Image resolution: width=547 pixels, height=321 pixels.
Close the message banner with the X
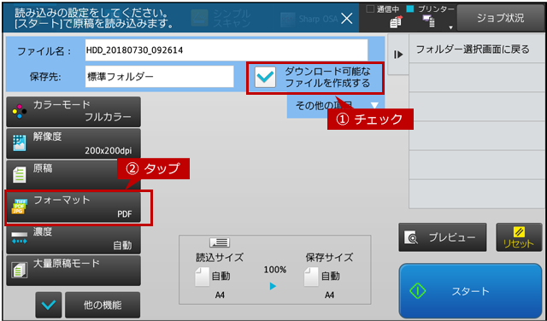pyautogui.click(x=346, y=19)
